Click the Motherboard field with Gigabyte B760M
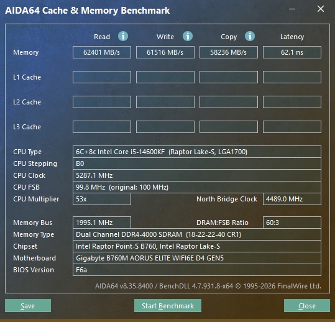The height and width of the screenshot is (322, 335). coord(197,258)
